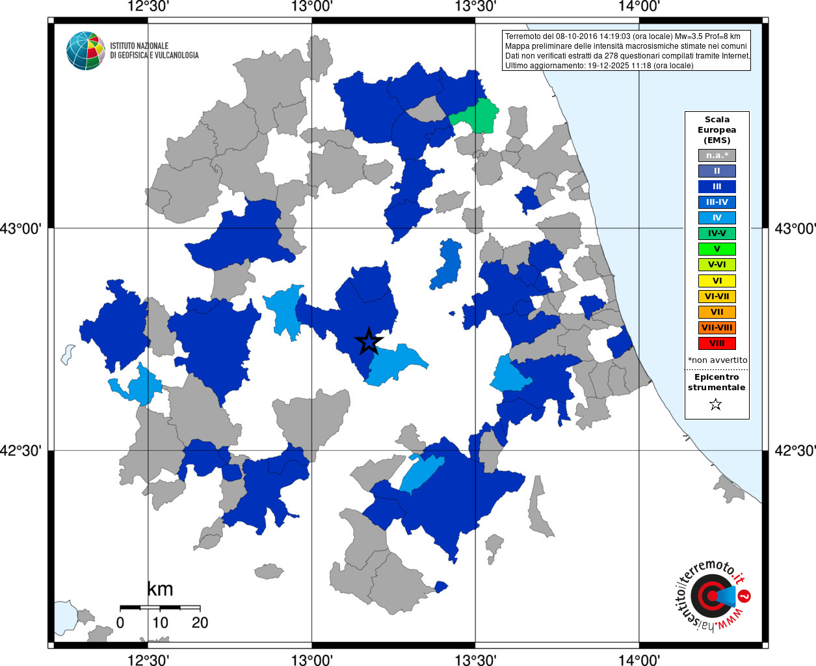Image resolution: width=816 pixels, height=666 pixels.
Task: Click the epicenter star symbol in legend
Action: point(716,405)
